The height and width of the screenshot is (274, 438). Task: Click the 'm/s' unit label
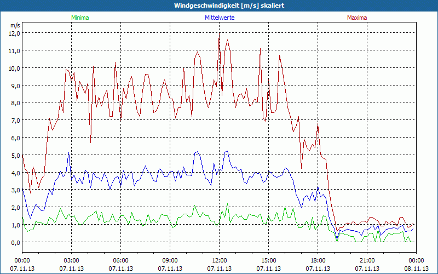(x=15, y=25)
